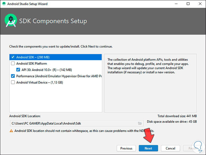206x155 pixels.
Task: Maximize the Setup Wizard window
Action: (188, 4)
